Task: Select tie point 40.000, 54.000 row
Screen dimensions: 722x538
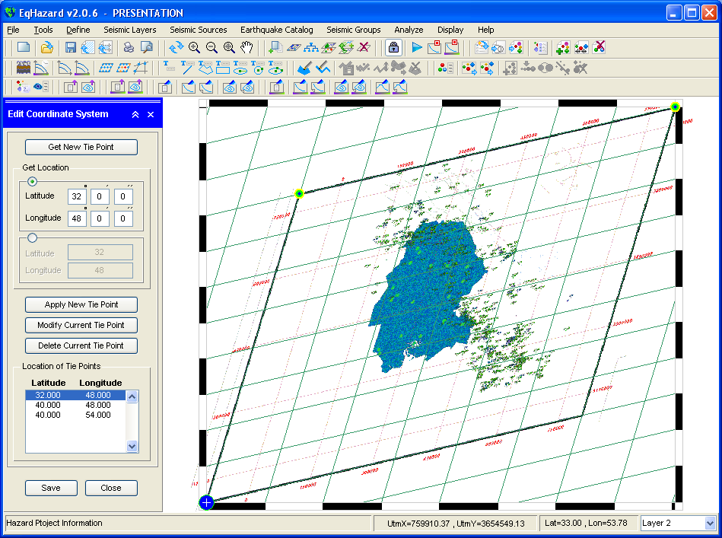Action: click(75, 415)
